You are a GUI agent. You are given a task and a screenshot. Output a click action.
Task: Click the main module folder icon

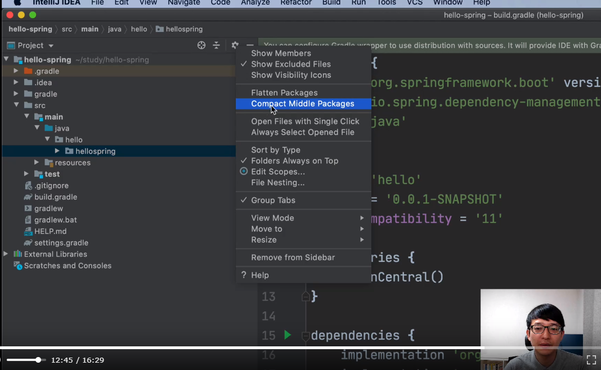[38, 117]
